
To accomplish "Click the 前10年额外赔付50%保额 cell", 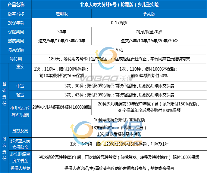I will tap(62, 72).
